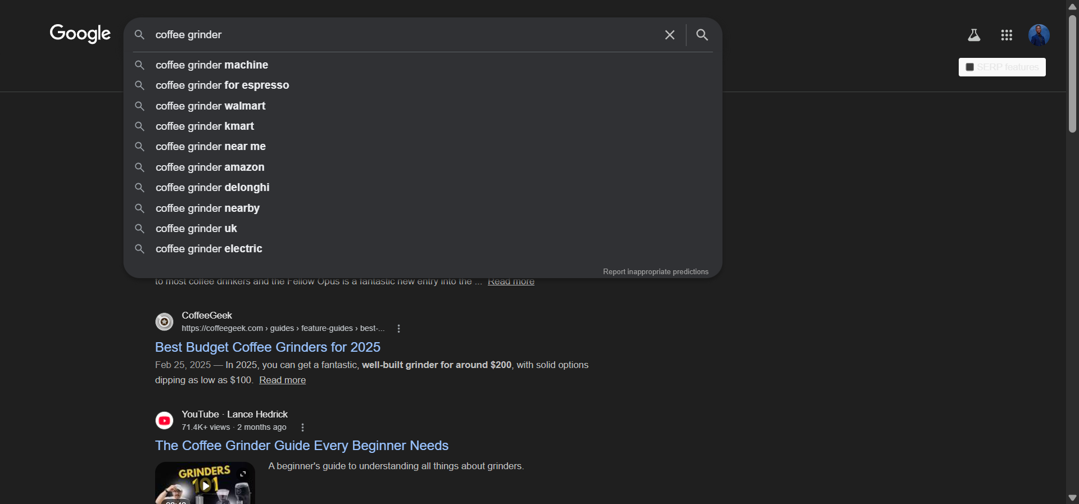Open the Google account profile picture
The width and height of the screenshot is (1079, 504).
(x=1039, y=35)
